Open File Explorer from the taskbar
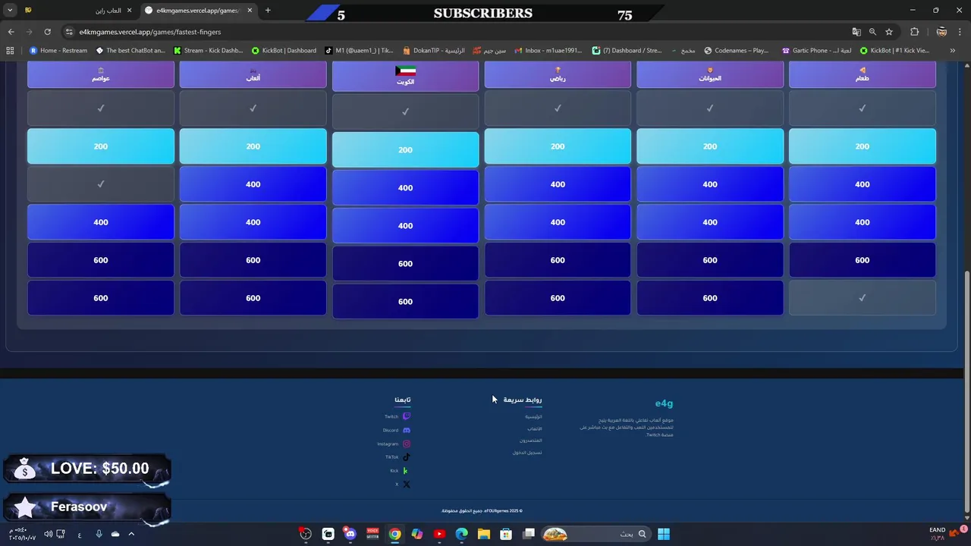Image resolution: width=971 pixels, height=546 pixels. [x=483, y=534]
